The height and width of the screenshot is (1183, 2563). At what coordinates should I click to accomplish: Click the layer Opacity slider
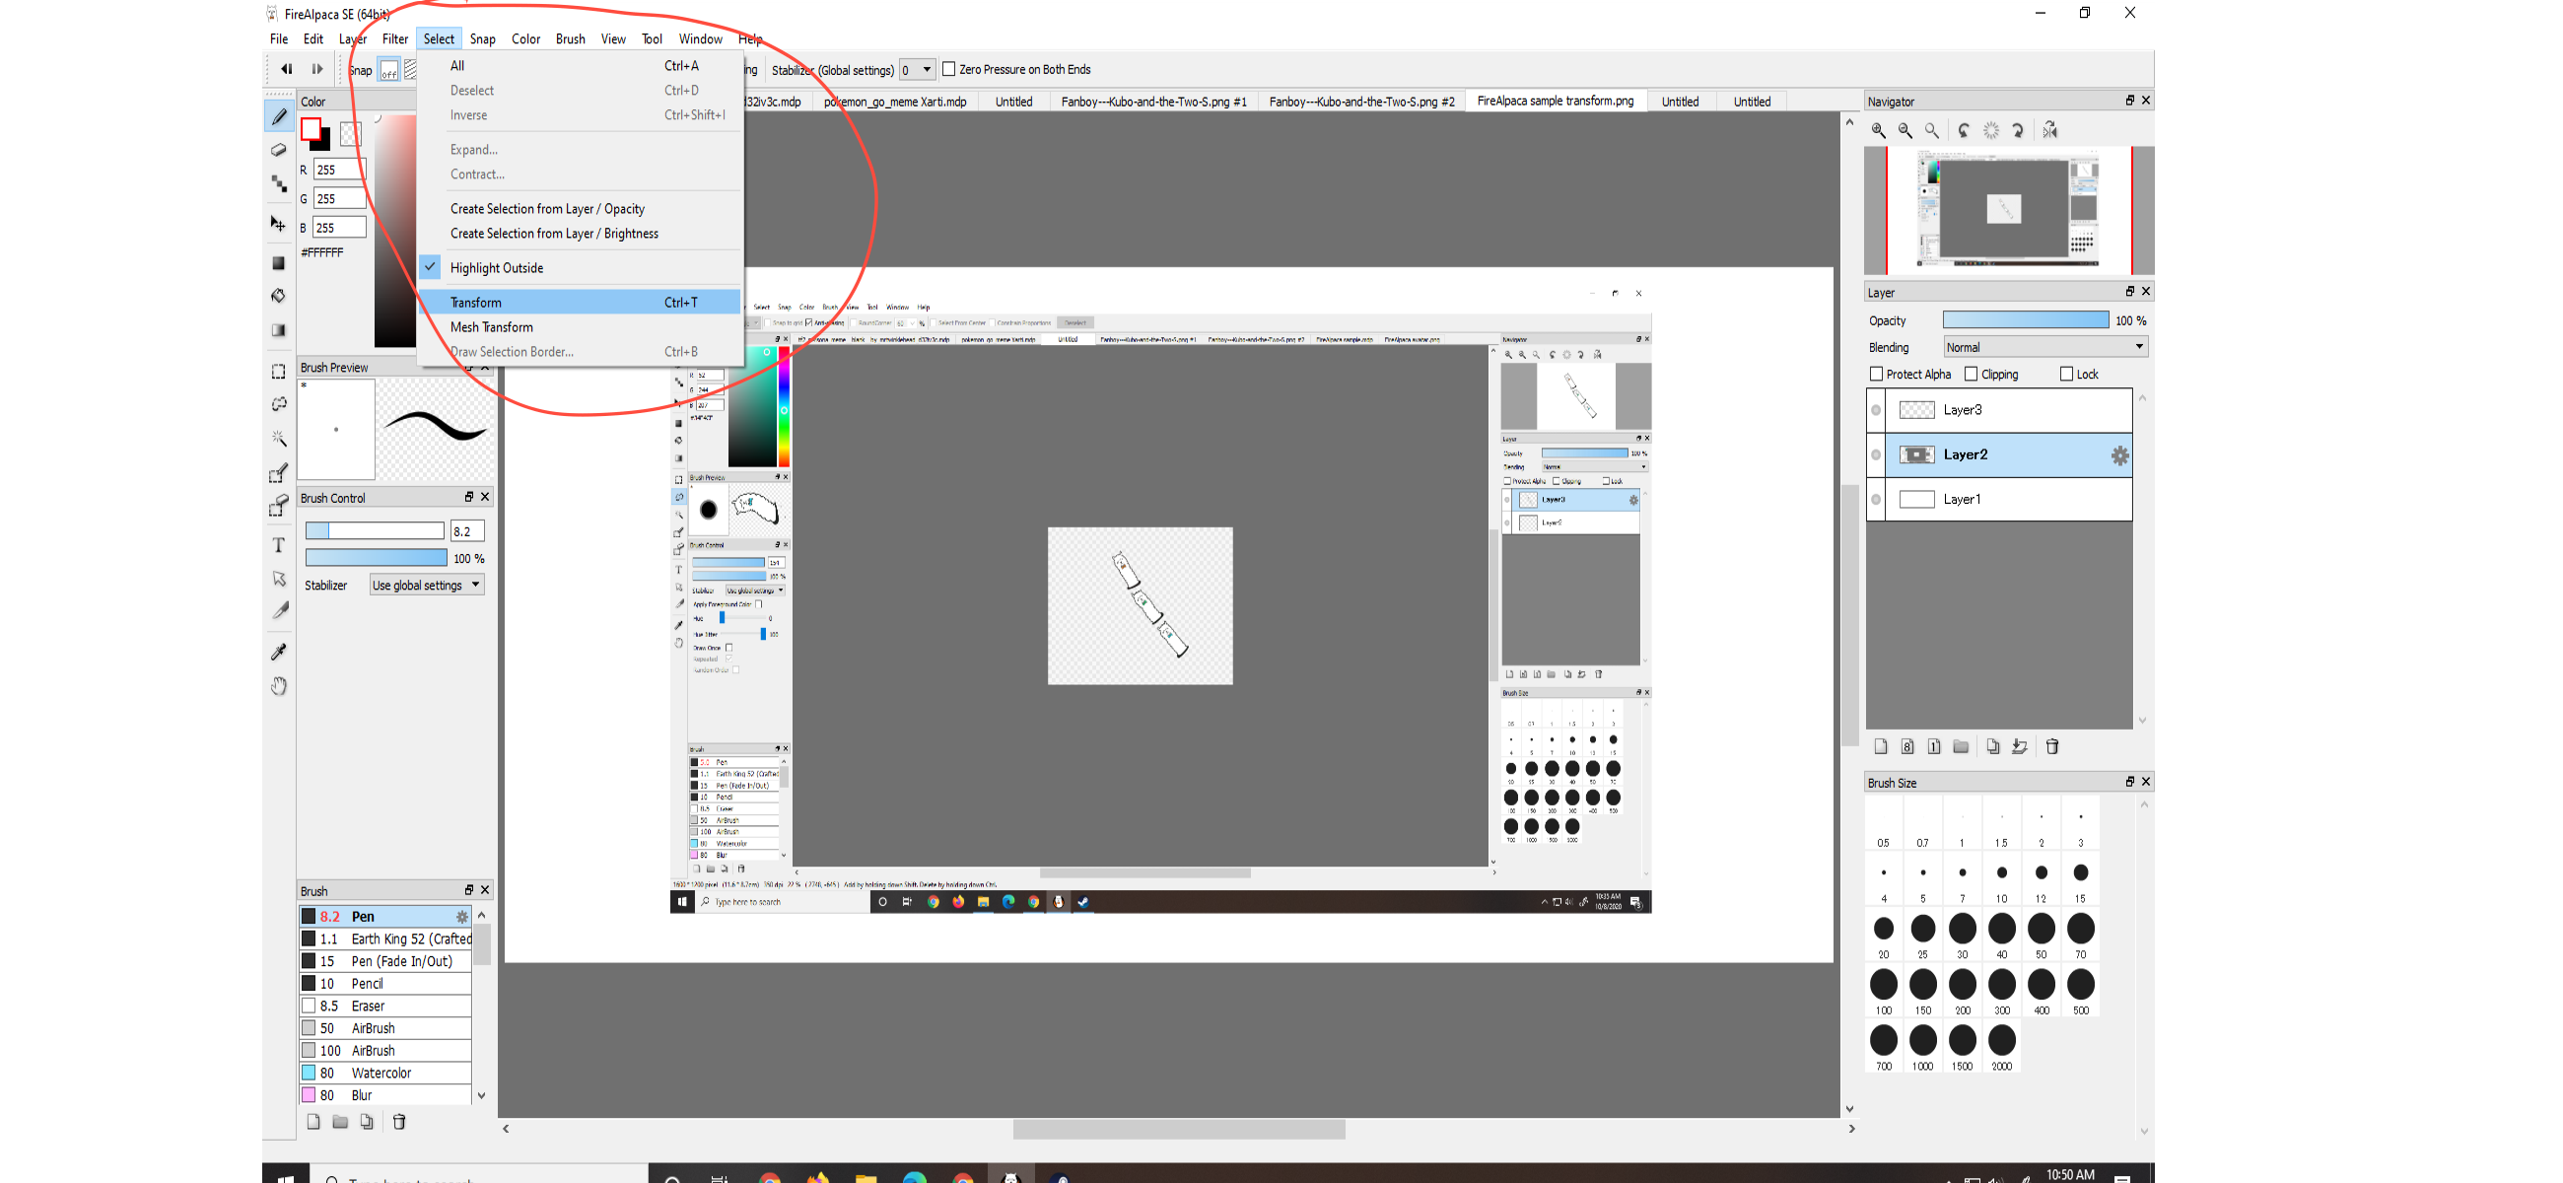(2025, 320)
